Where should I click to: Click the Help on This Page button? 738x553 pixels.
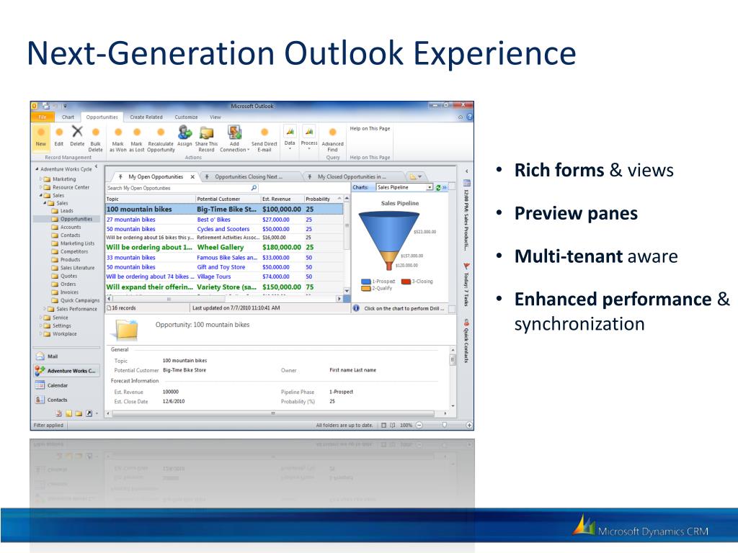[x=370, y=128]
